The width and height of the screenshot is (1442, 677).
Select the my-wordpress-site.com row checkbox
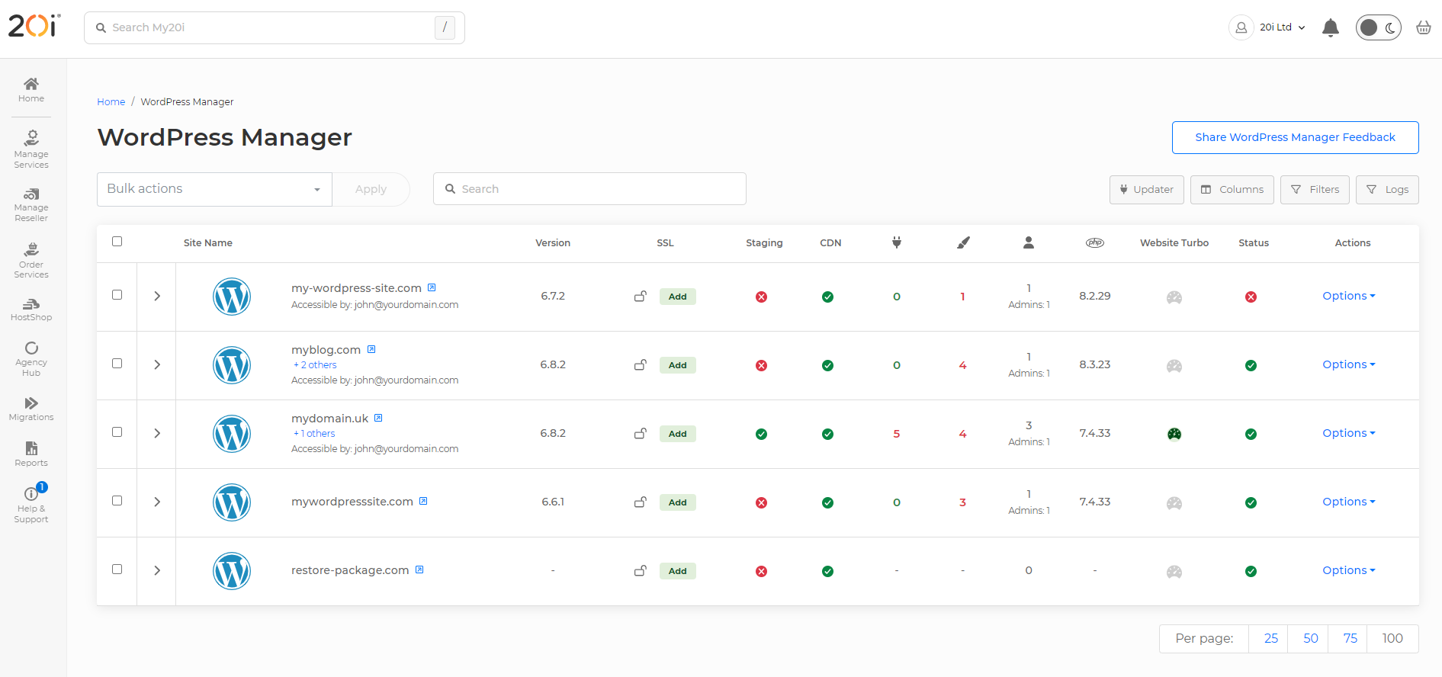pyautogui.click(x=117, y=295)
